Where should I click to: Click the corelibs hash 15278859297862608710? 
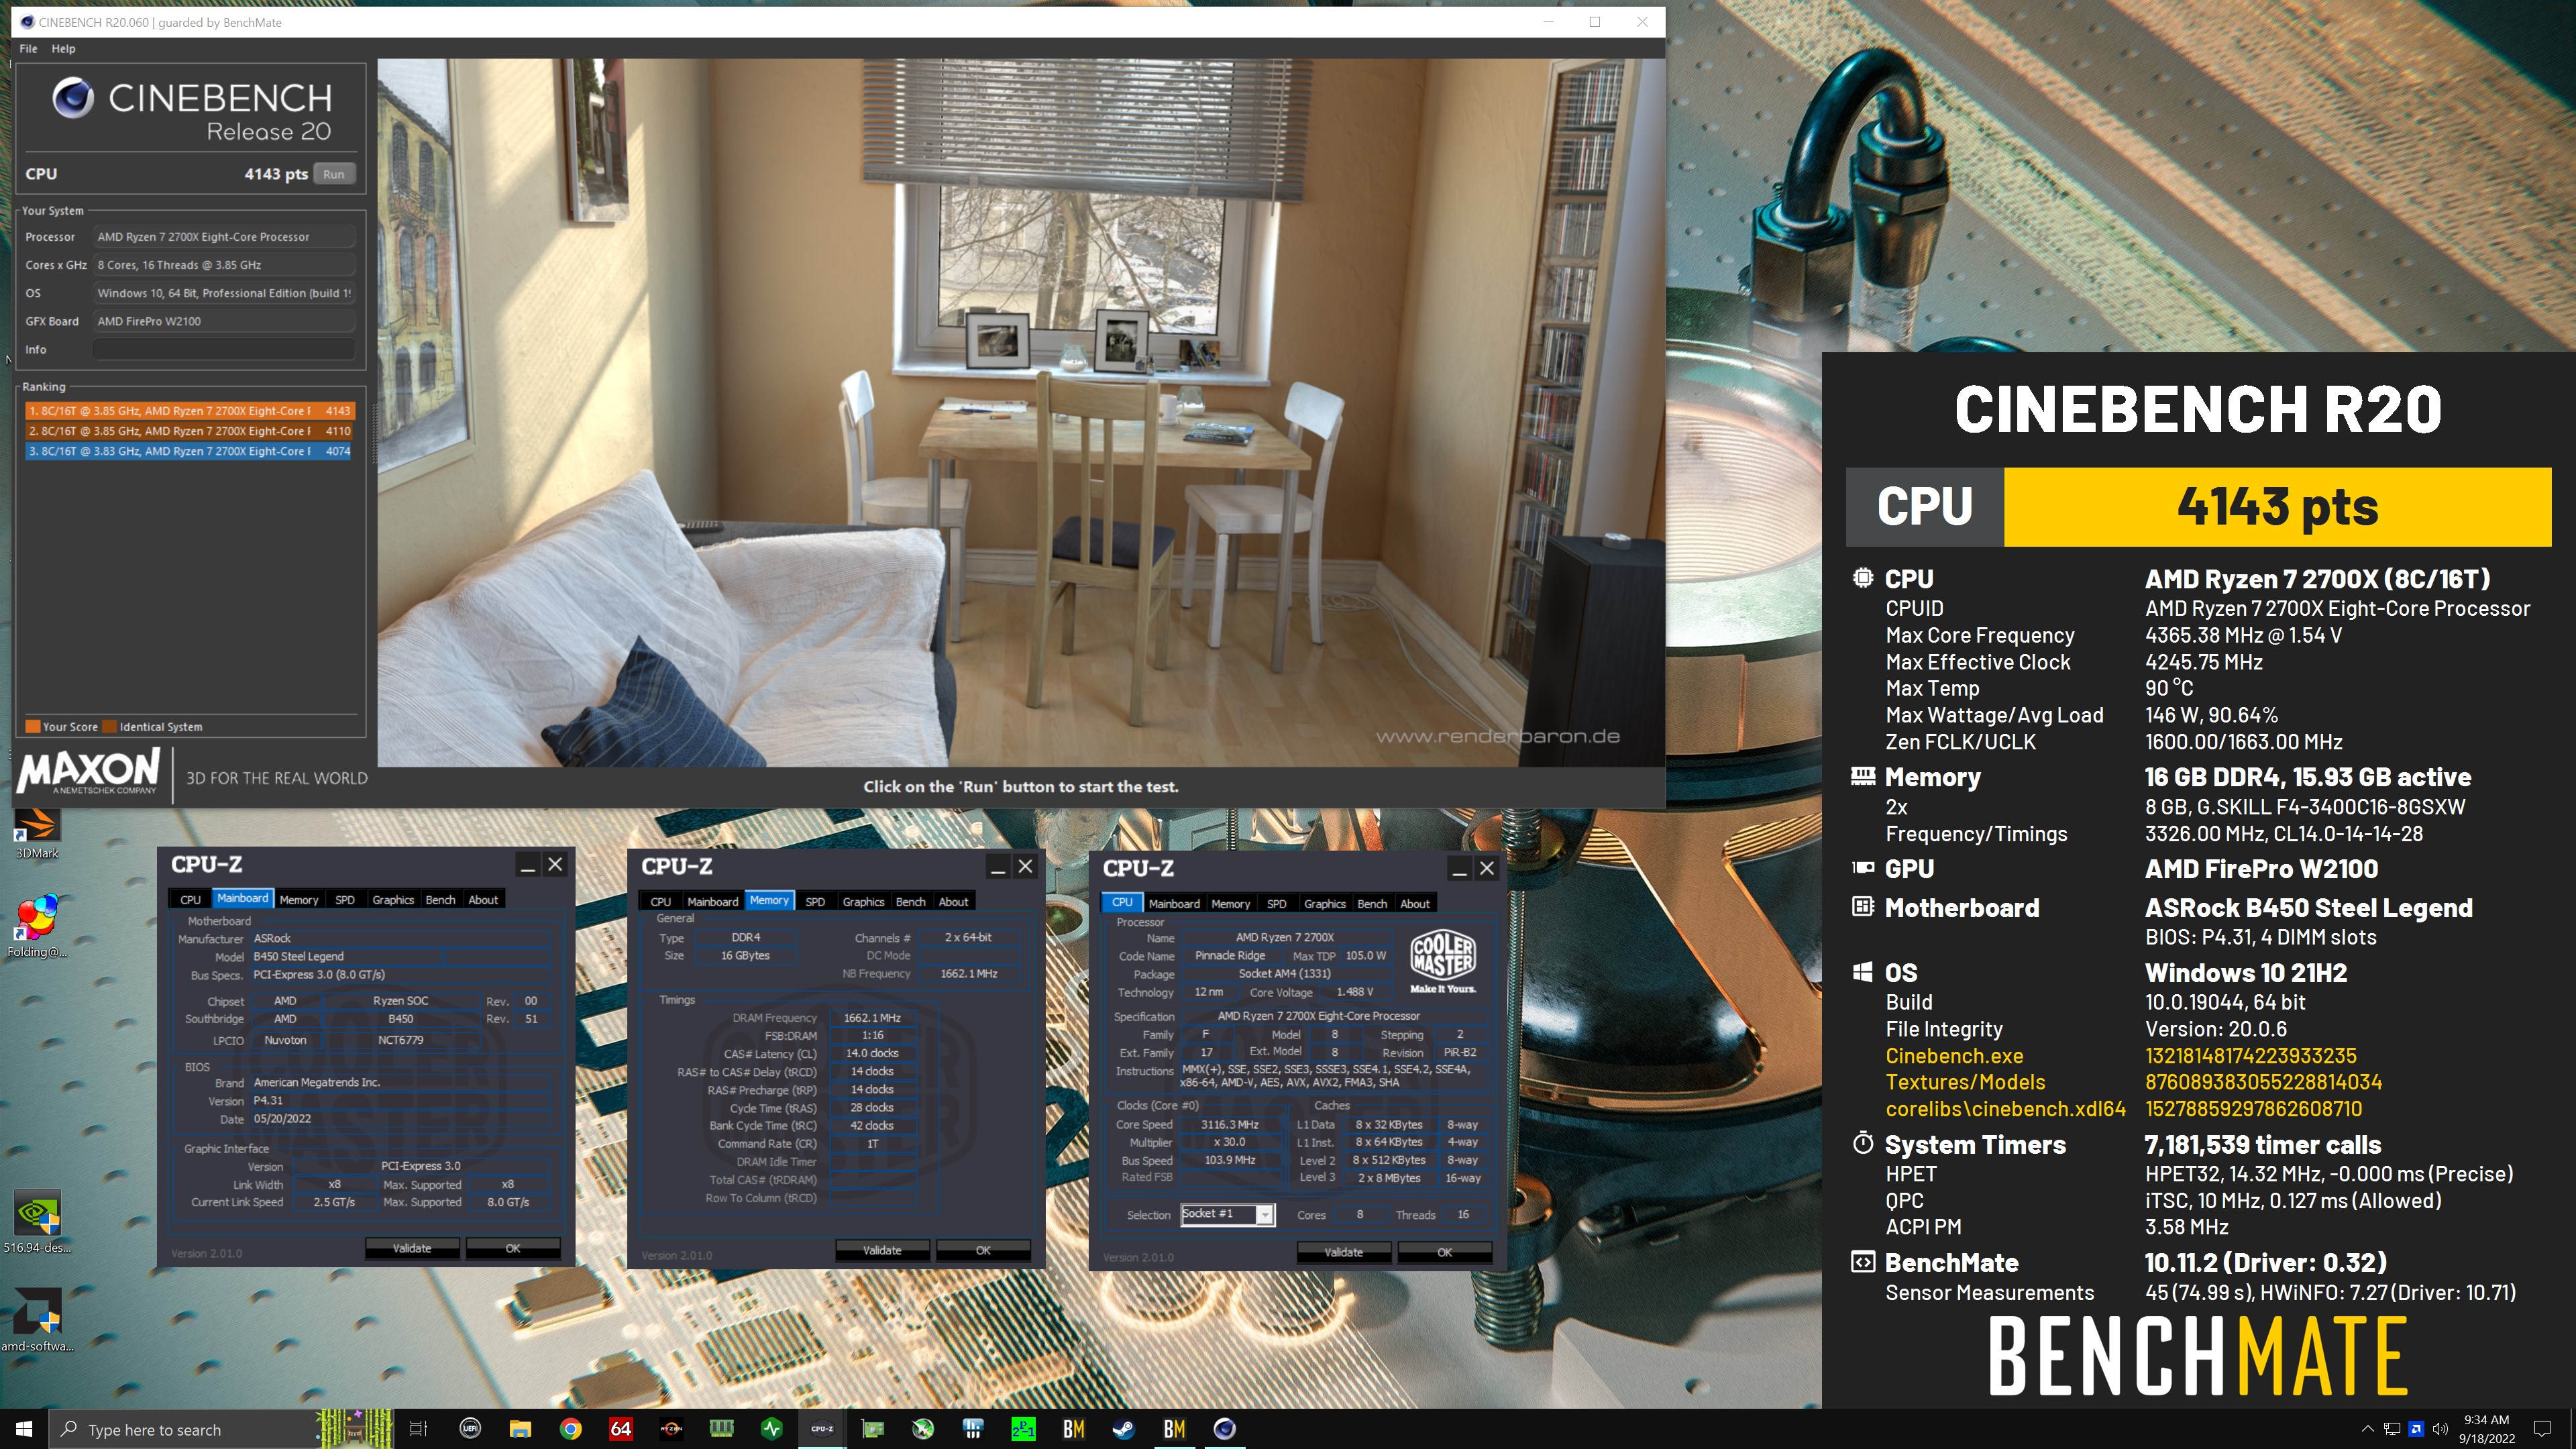click(x=2254, y=1109)
